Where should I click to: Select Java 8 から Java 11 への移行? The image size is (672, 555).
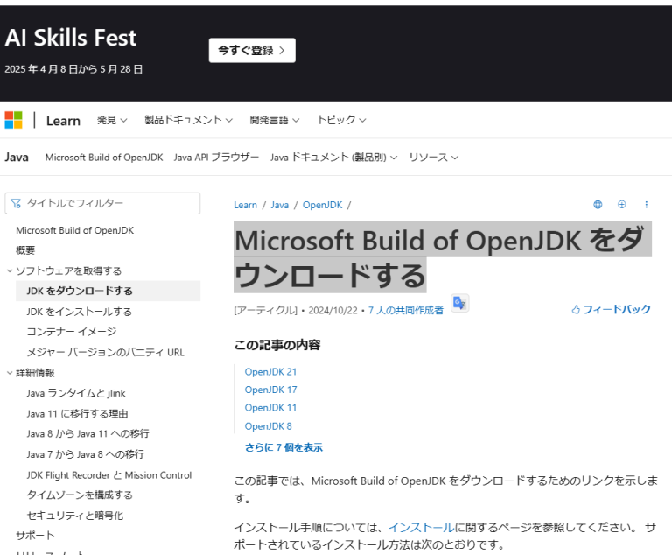click(87, 433)
